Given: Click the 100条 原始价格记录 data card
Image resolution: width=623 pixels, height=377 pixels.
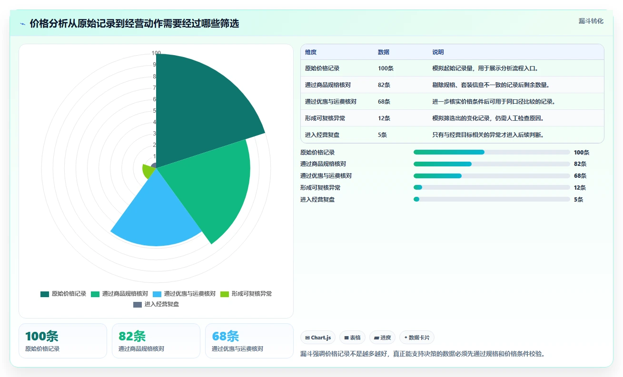Looking at the screenshot, I should click(x=63, y=341).
